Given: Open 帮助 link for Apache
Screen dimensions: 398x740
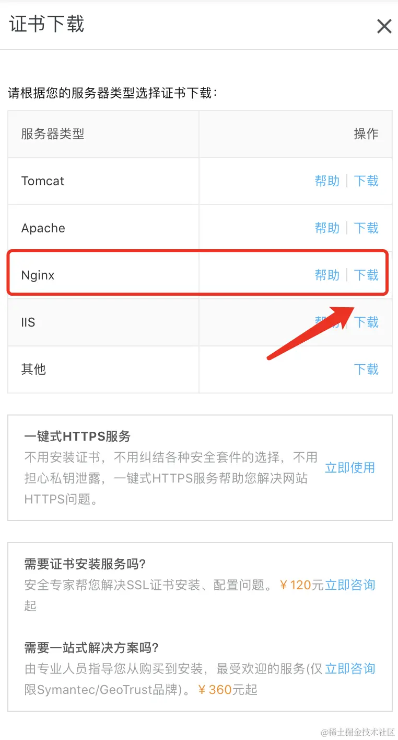Looking at the screenshot, I should coord(327,228).
